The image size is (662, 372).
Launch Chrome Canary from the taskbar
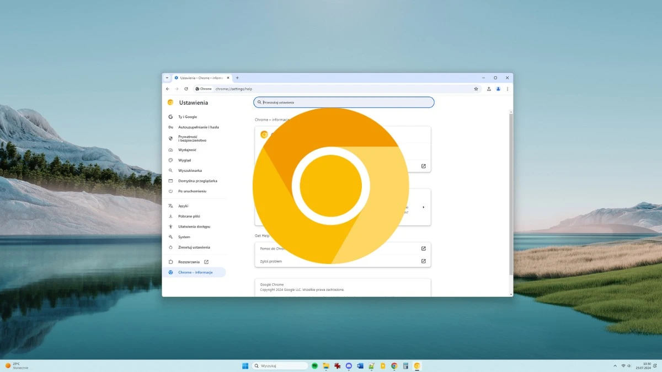tap(417, 365)
